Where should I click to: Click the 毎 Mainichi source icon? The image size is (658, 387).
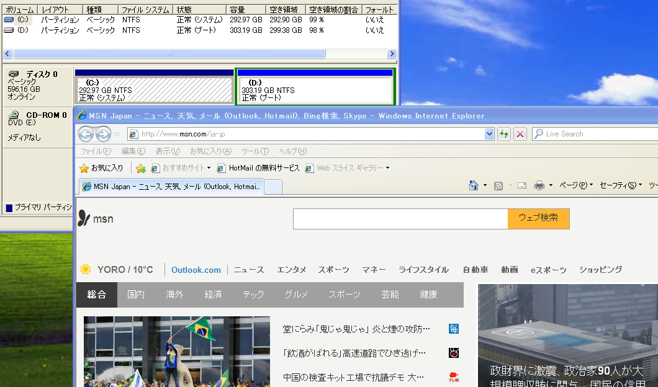[454, 329]
